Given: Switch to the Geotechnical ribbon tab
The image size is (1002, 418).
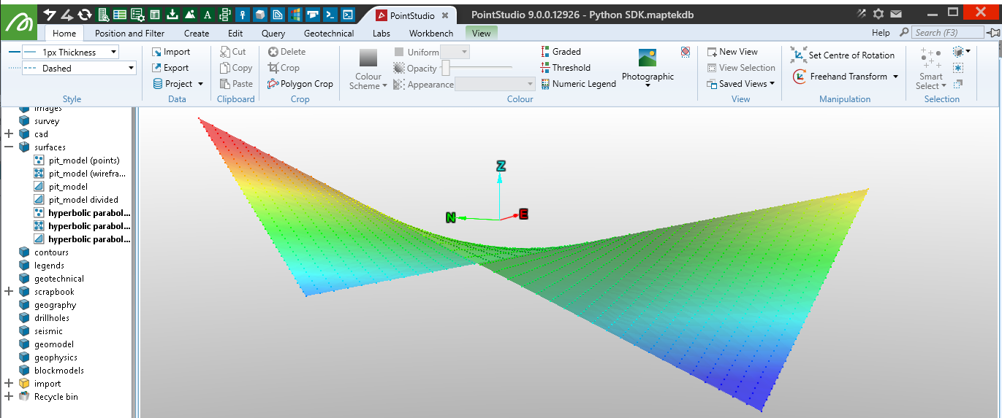Looking at the screenshot, I should (329, 33).
